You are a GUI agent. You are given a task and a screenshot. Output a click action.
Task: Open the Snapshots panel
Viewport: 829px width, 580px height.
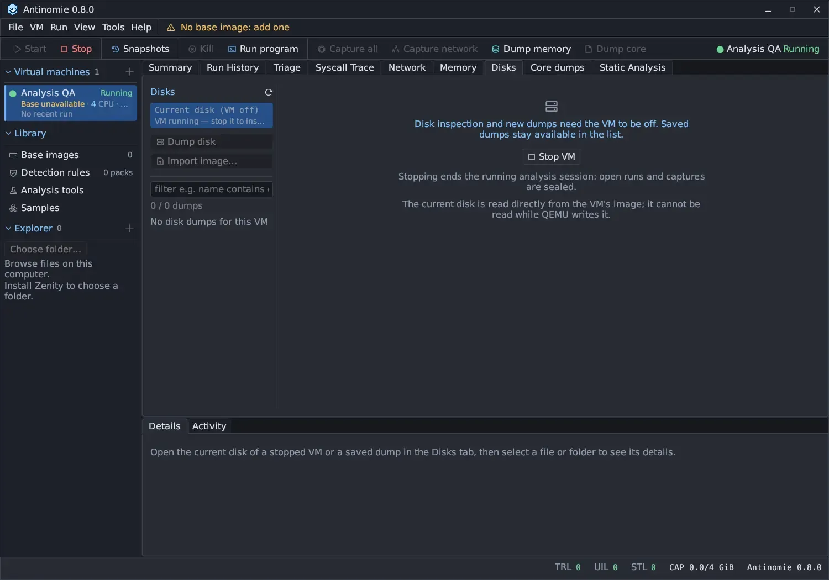click(140, 49)
